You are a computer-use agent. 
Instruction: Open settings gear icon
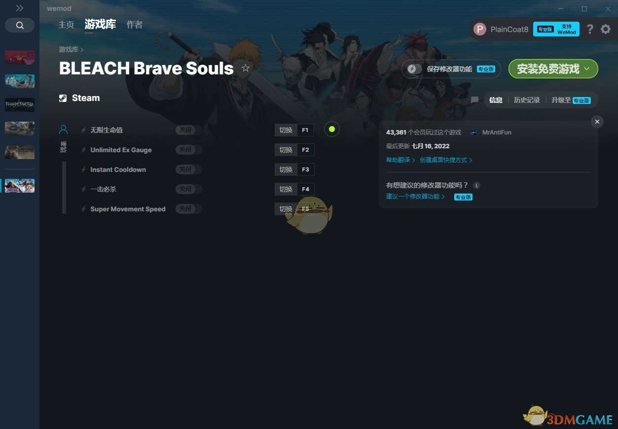[x=606, y=29]
